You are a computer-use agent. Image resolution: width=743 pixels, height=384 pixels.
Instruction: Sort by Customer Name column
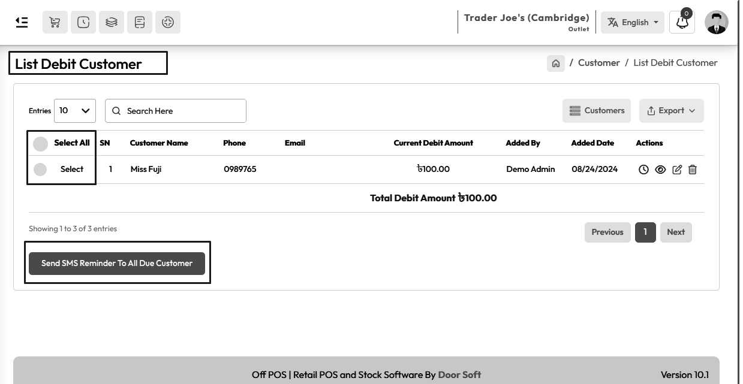pos(159,143)
